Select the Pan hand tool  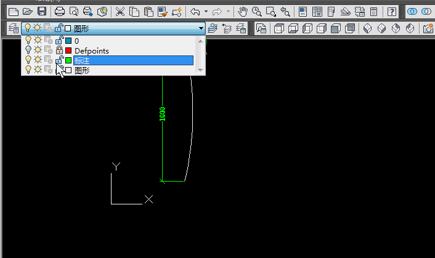pyautogui.click(x=242, y=11)
